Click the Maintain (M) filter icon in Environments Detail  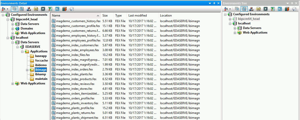pyautogui.click(x=43, y=9)
